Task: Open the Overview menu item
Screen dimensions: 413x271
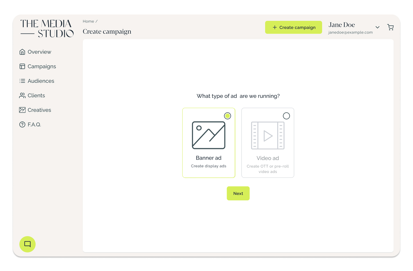Action: (x=35, y=52)
